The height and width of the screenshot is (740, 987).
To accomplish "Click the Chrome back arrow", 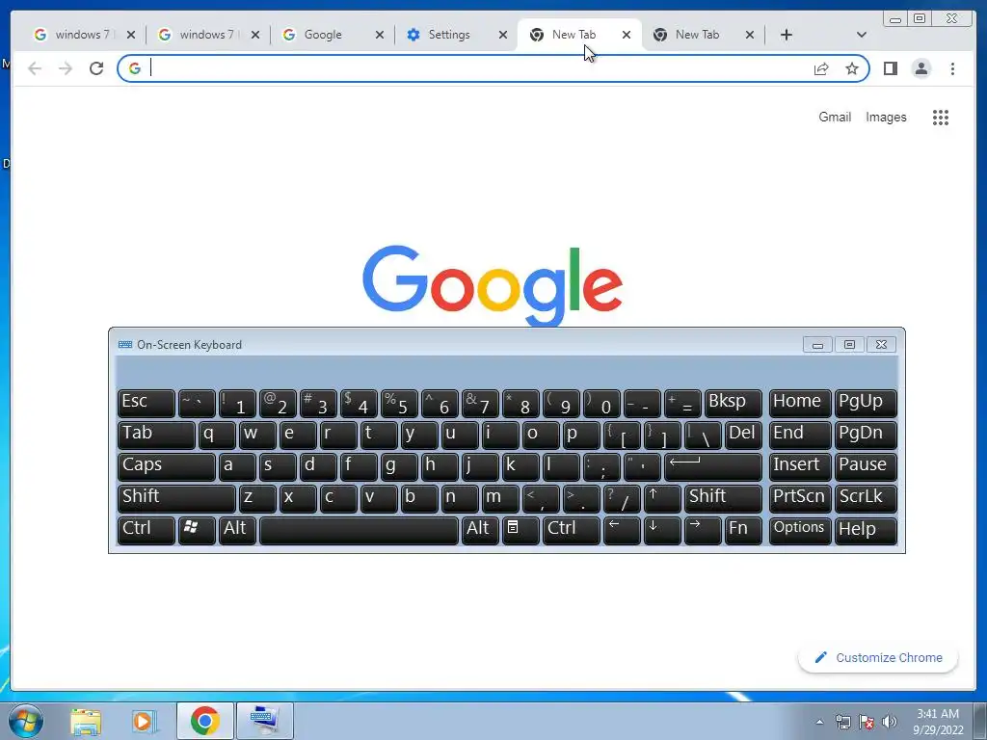I will pyautogui.click(x=35, y=68).
